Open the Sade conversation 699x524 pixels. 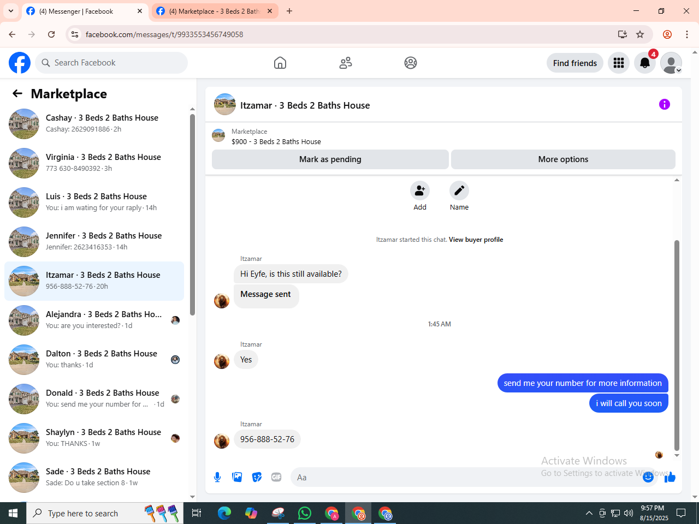[94, 478]
